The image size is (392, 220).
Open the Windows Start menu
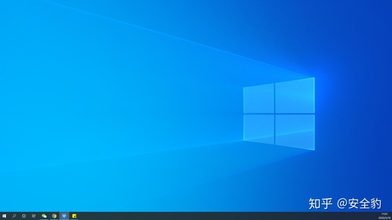tap(4, 216)
